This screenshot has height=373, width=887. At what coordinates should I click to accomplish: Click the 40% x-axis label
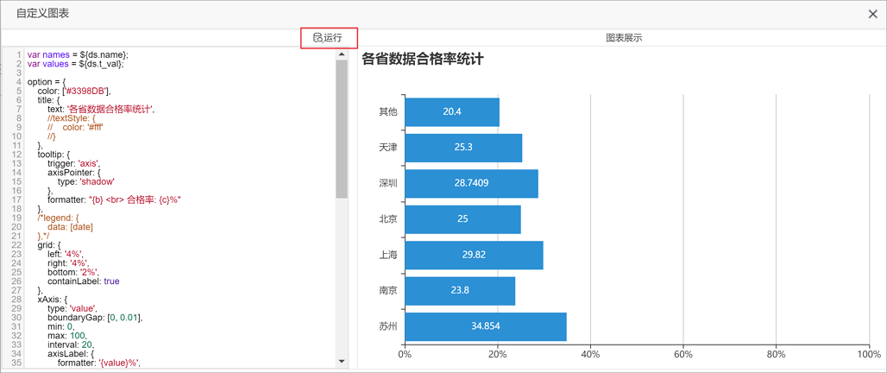point(590,354)
